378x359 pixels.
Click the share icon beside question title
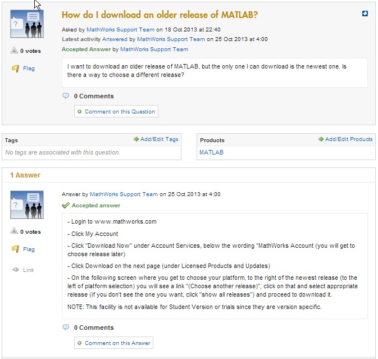pyautogui.click(x=365, y=14)
